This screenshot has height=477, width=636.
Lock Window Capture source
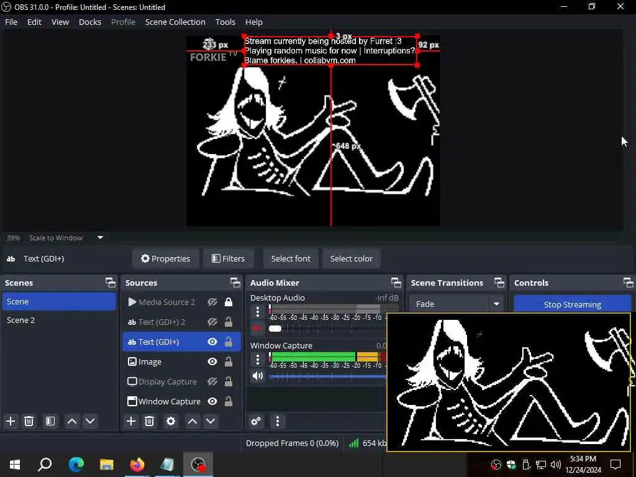point(229,401)
